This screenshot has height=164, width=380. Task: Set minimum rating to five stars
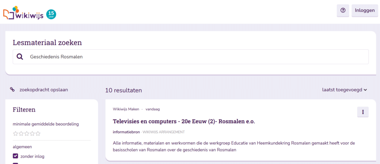[38, 133]
